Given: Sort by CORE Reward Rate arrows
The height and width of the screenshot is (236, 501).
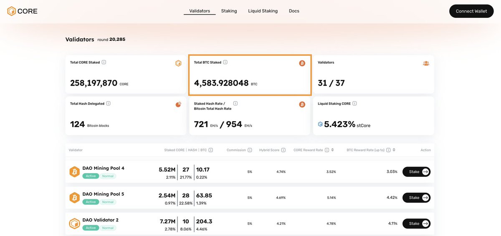Looking at the screenshot, I should coord(333,150).
